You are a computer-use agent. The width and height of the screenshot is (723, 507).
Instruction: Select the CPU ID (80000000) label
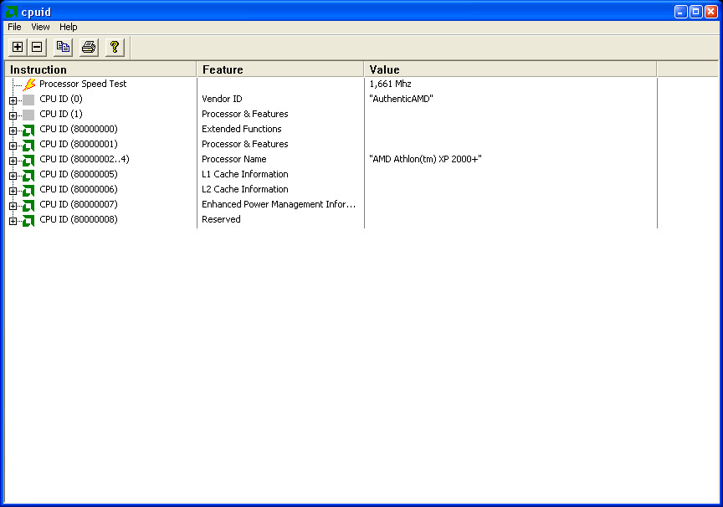[x=79, y=129]
